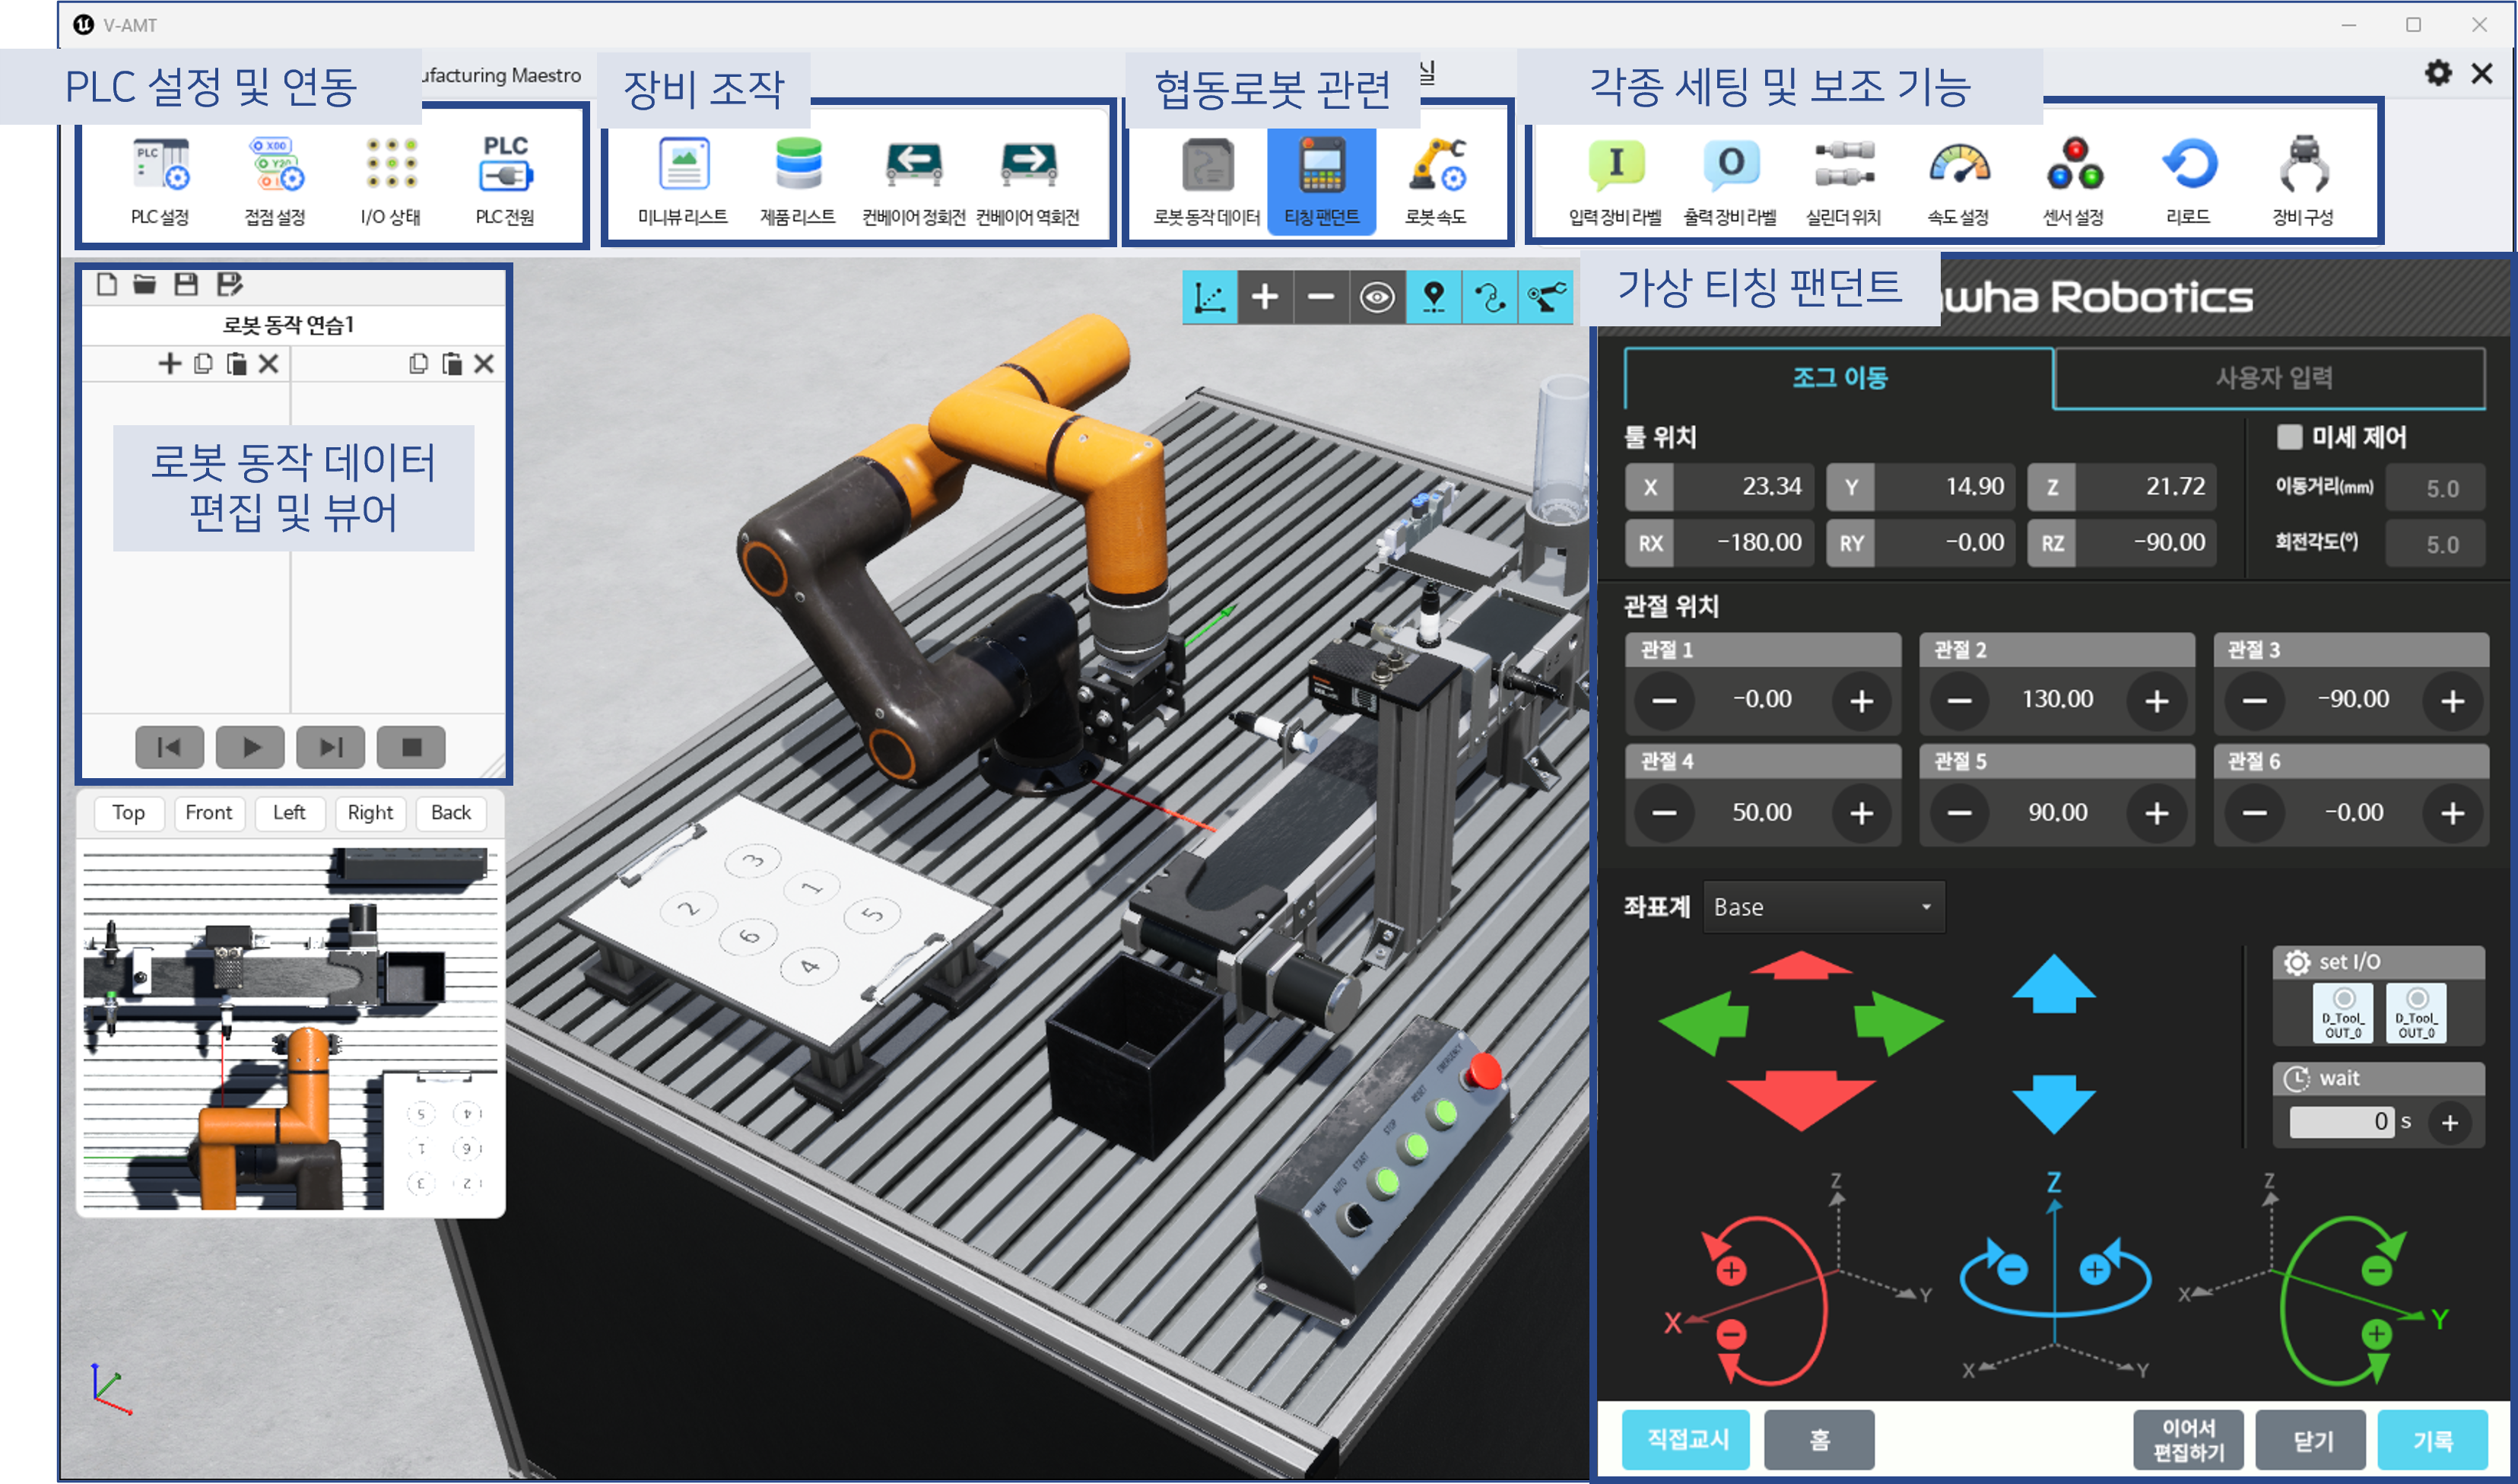Toggle 티칭 팬던트 panel
This screenshot has height=1484, width=2518.
[x=1322, y=180]
